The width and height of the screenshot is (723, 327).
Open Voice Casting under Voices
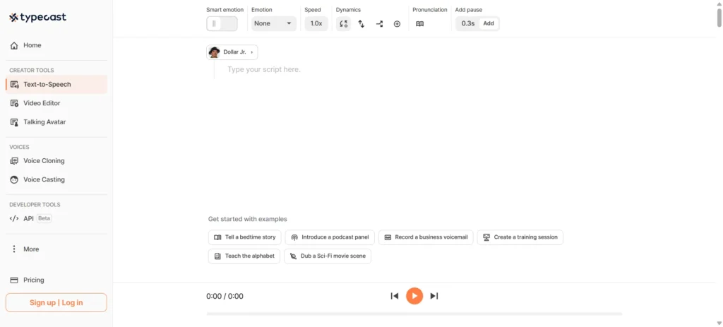[56, 180]
